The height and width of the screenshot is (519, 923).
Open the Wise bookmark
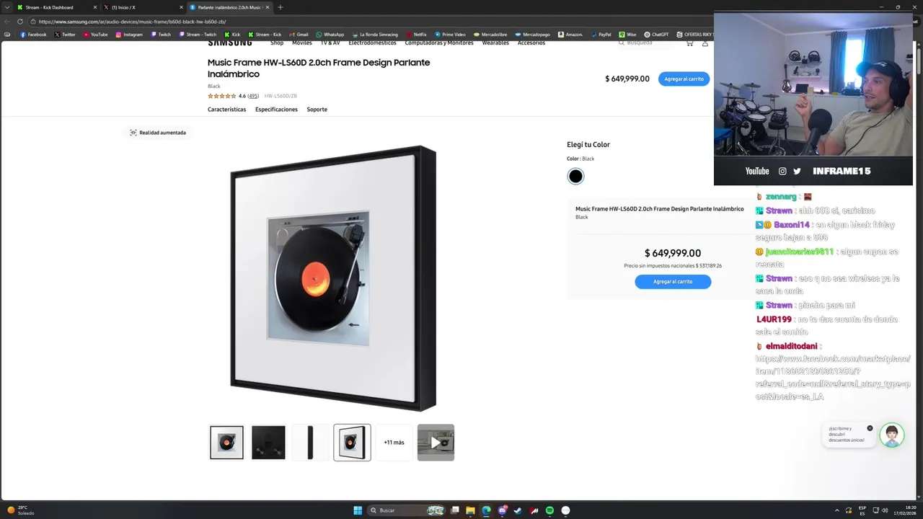(x=627, y=35)
